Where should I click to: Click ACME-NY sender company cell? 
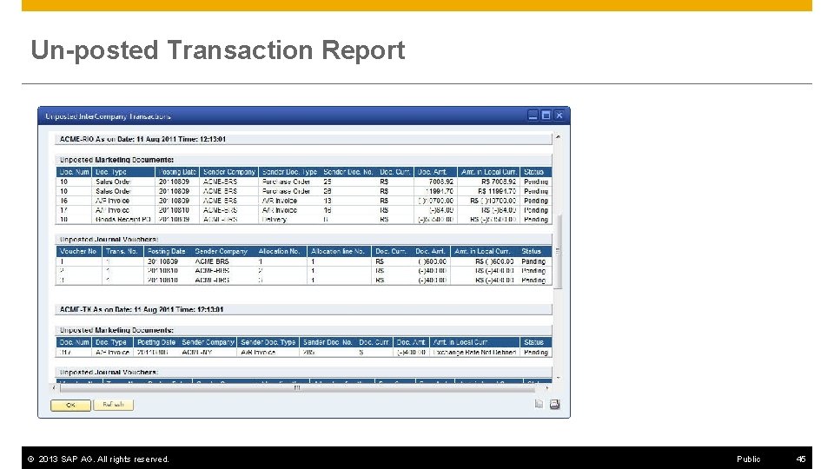[197, 353]
